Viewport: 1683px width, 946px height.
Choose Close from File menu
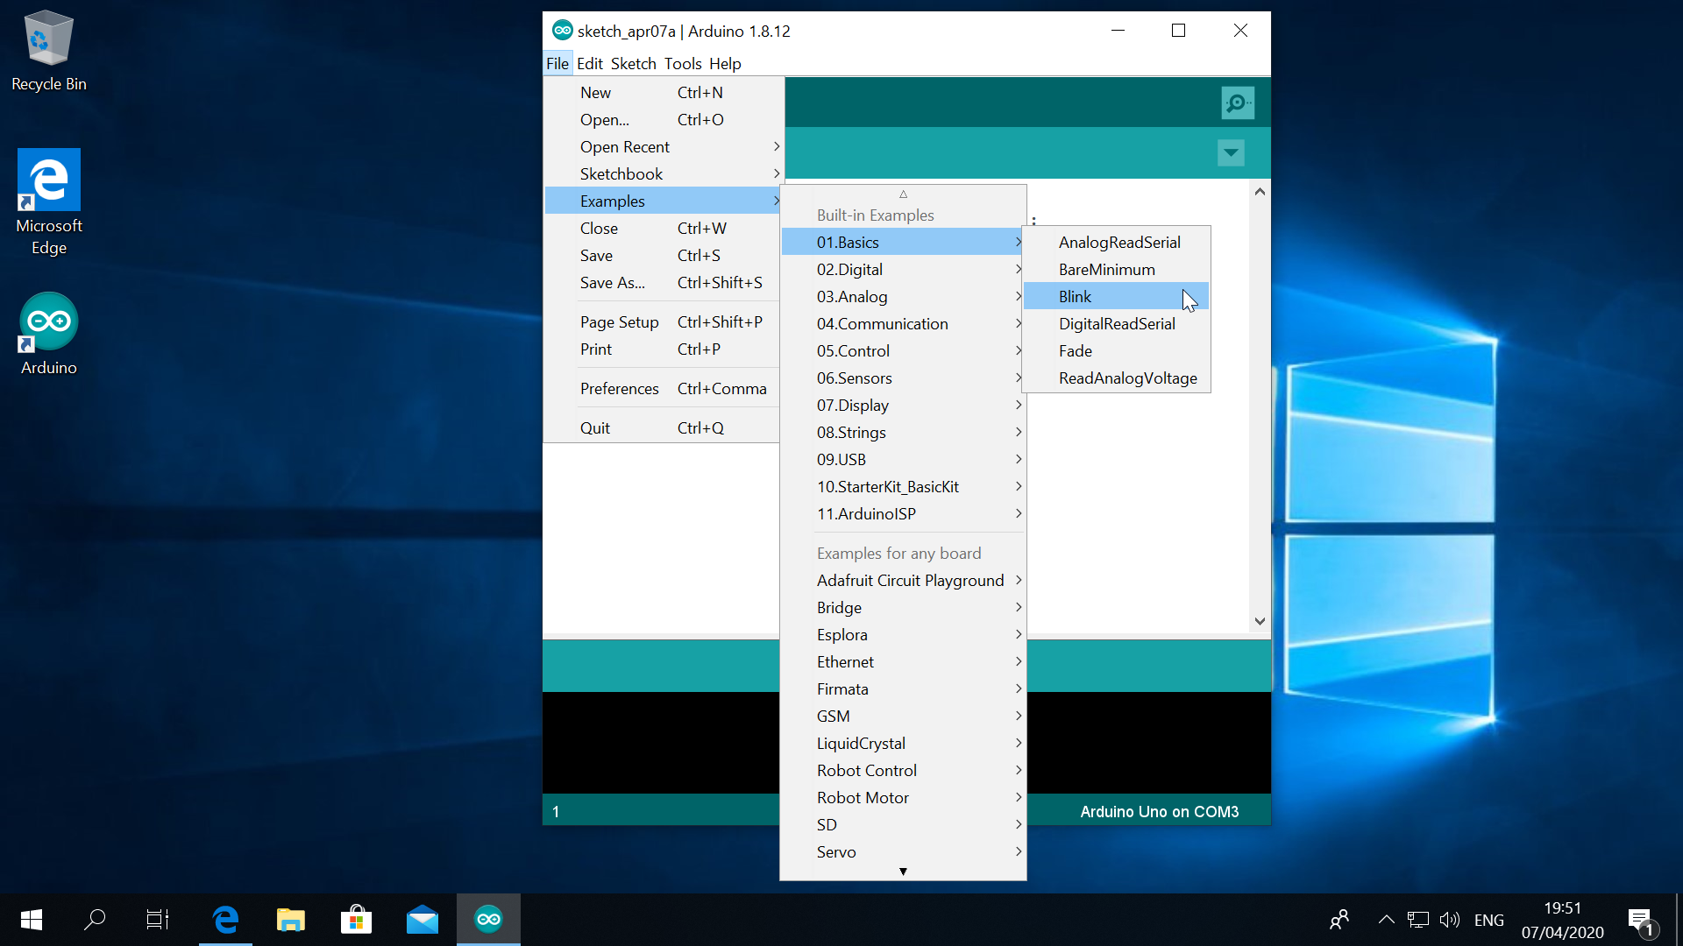pos(664,229)
